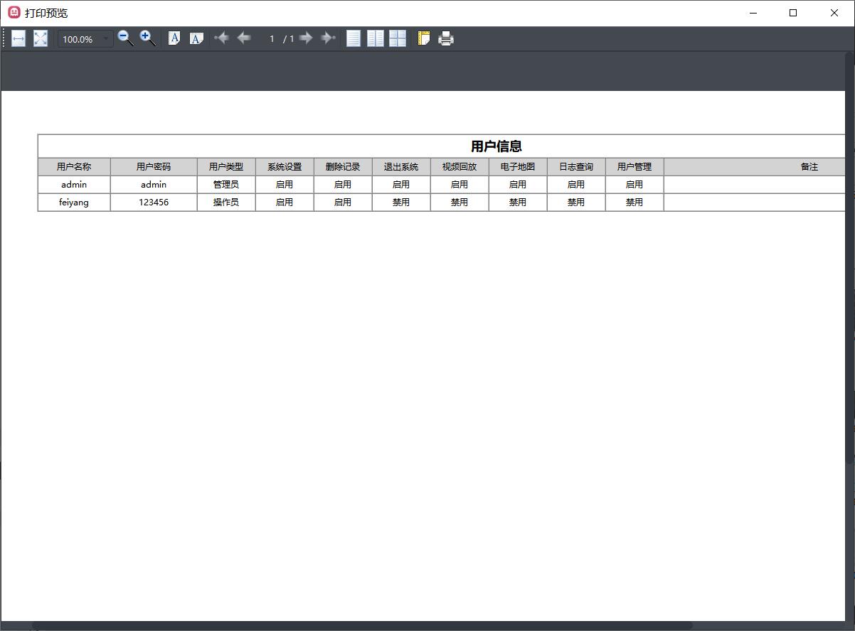Go to the previous page

point(244,38)
